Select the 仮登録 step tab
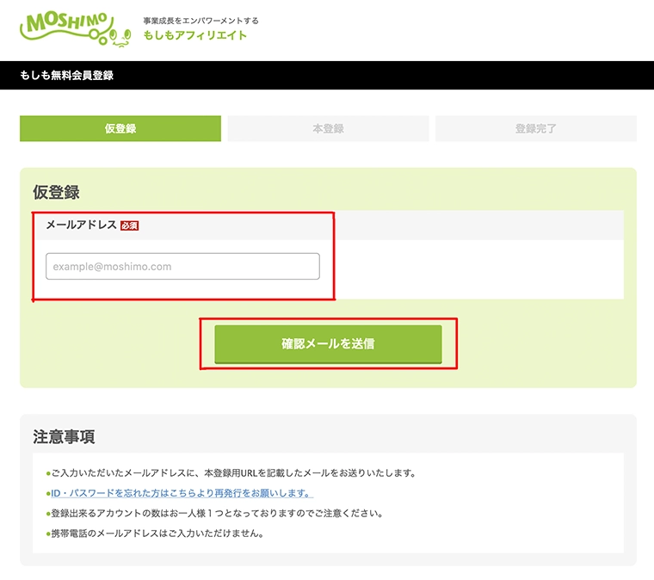The height and width of the screenshot is (580, 654). 120,128
